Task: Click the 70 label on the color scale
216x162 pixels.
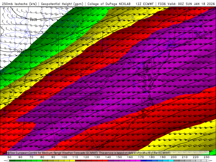Action: (31, 157)
